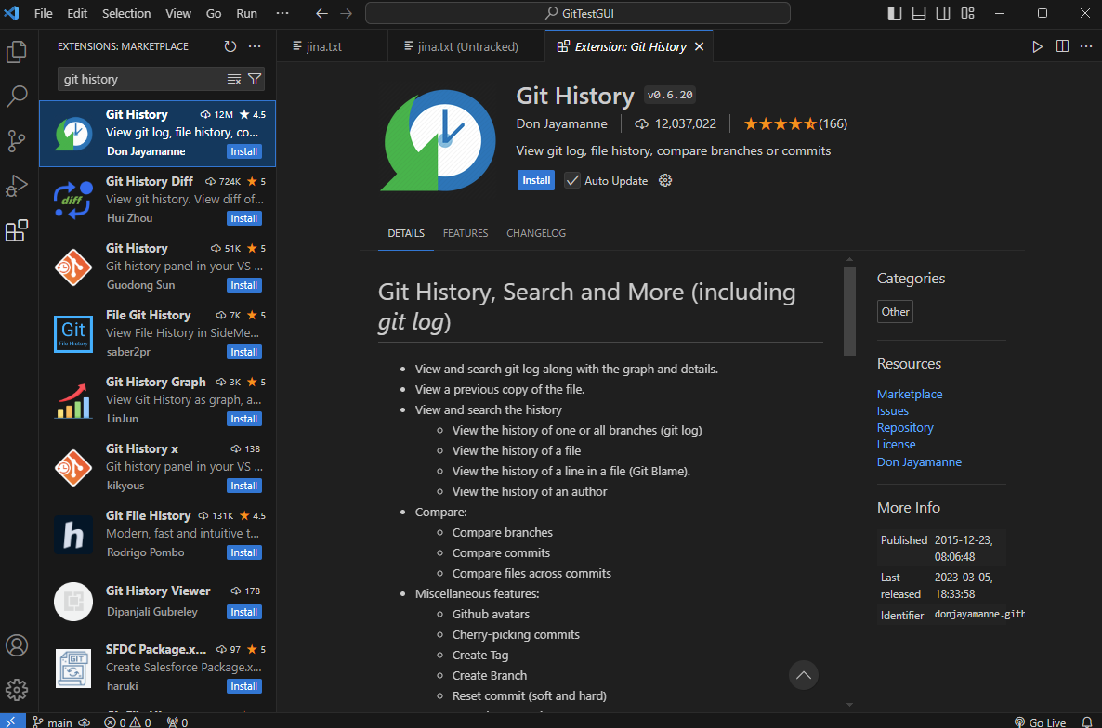Open editor More Actions ellipsis
The width and height of the screenshot is (1102, 728).
1086,46
